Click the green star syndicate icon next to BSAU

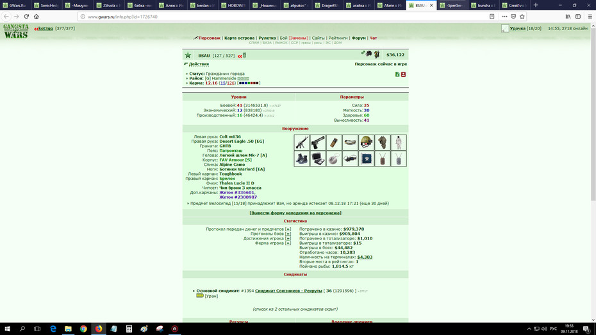(x=188, y=56)
